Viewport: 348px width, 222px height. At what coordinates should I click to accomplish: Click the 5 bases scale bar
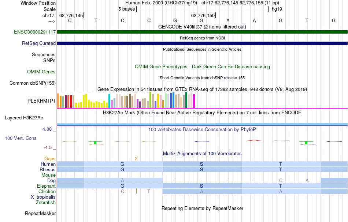[202, 9]
